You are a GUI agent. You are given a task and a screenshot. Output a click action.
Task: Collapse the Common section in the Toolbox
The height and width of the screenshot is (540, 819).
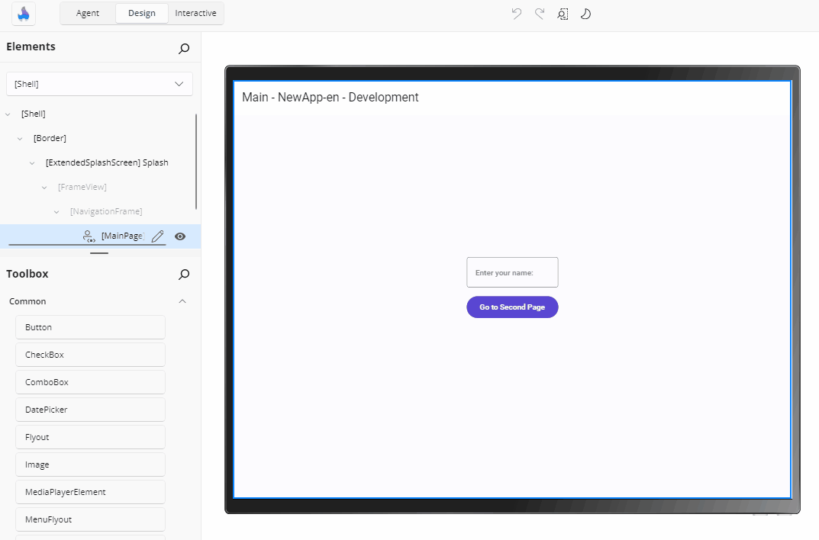coord(182,301)
